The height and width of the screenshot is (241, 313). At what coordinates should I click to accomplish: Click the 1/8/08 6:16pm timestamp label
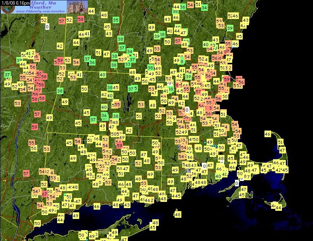click(x=16, y=2)
